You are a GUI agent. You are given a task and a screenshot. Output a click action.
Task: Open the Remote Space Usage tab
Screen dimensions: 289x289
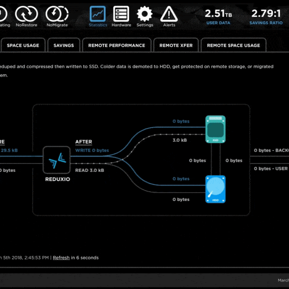point(234,45)
